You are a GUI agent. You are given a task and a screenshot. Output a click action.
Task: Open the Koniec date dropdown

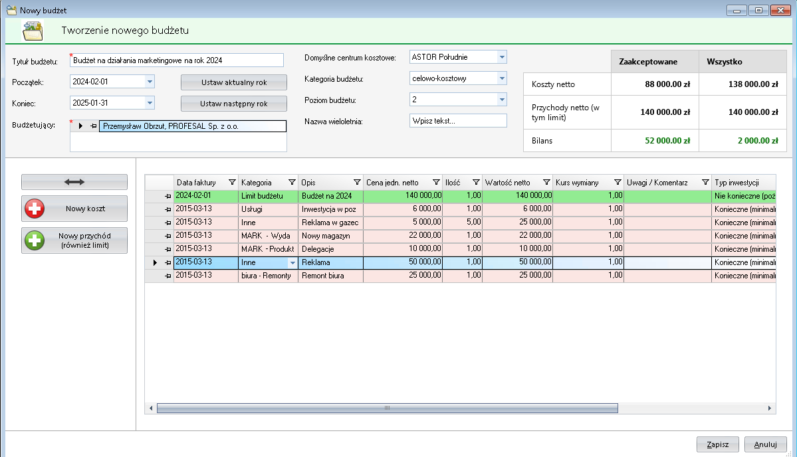click(150, 102)
